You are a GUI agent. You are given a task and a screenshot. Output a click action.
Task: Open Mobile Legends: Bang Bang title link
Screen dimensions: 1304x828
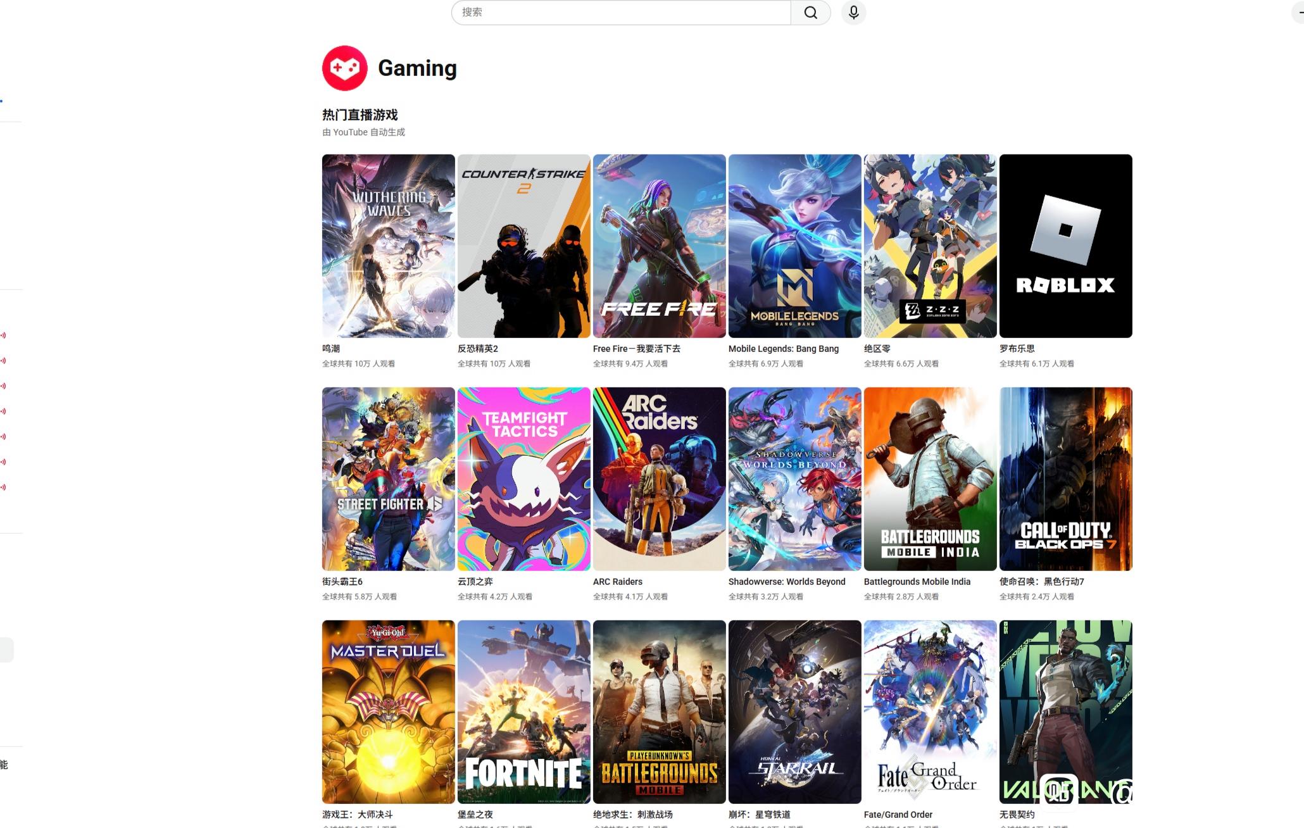tap(783, 349)
